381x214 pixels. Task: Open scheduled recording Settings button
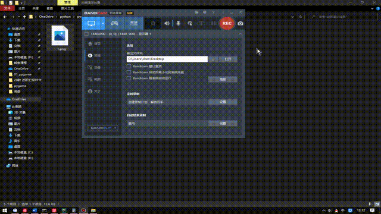click(223, 102)
